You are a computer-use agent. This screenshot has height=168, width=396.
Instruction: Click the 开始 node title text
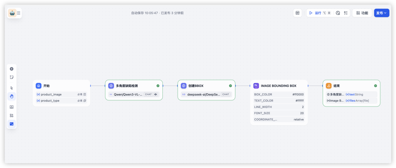(47, 86)
